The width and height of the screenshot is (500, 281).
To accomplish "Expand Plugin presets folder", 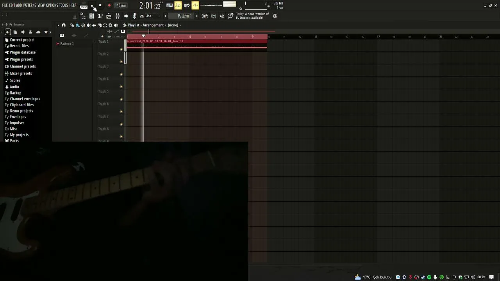I will pyautogui.click(x=21, y=59).
